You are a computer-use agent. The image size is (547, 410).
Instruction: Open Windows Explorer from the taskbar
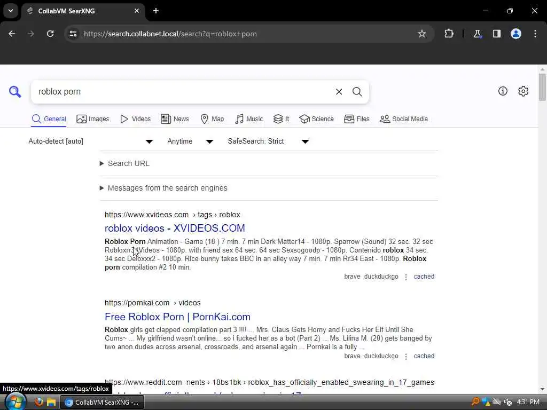click(51, 402)
